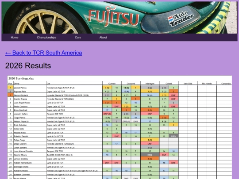
Task: Follow the Back to TCR South America link
Action: [x=43, y=53]
